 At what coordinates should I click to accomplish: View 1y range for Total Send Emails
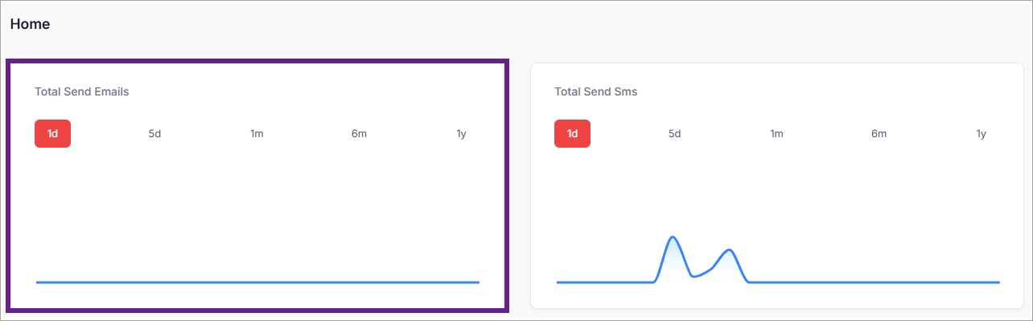click(461, 134)
